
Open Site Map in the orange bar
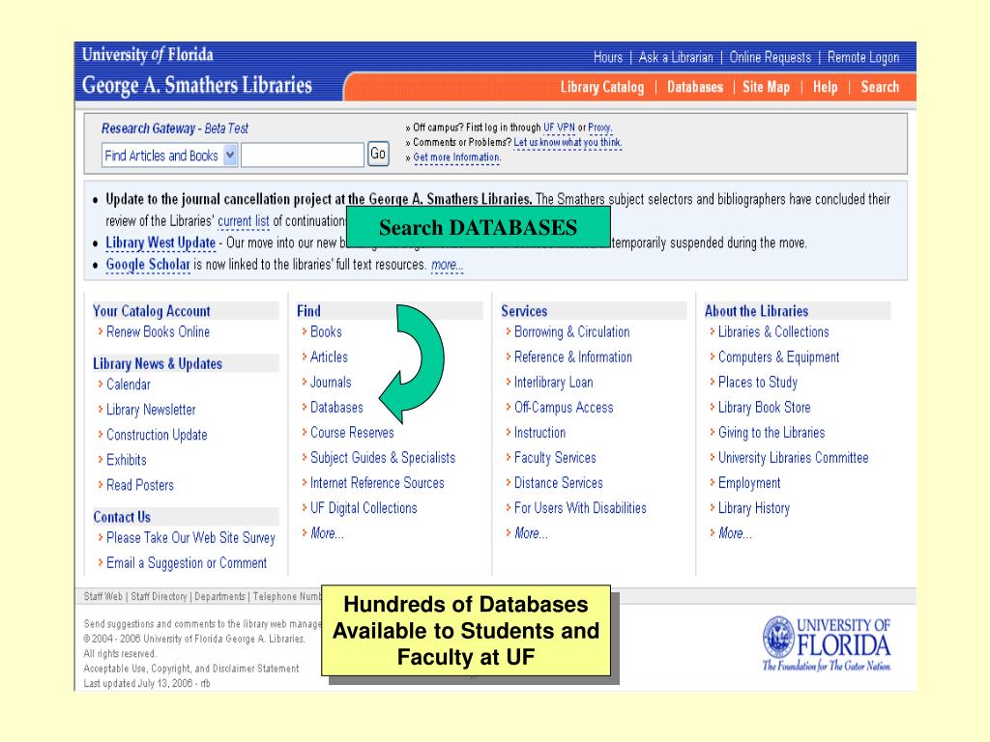click(x=766, y=87)
